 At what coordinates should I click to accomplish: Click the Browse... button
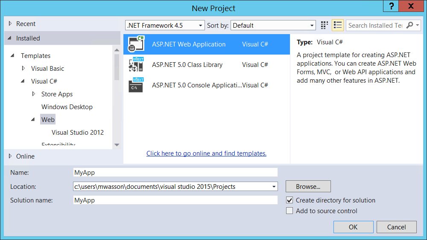(308, 186)
